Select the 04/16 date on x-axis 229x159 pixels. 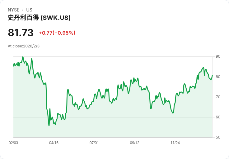pos(54,143)
